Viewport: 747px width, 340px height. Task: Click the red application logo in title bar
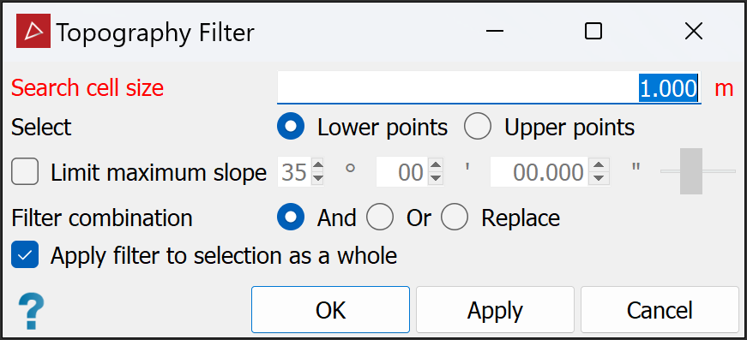coord(33,31)
